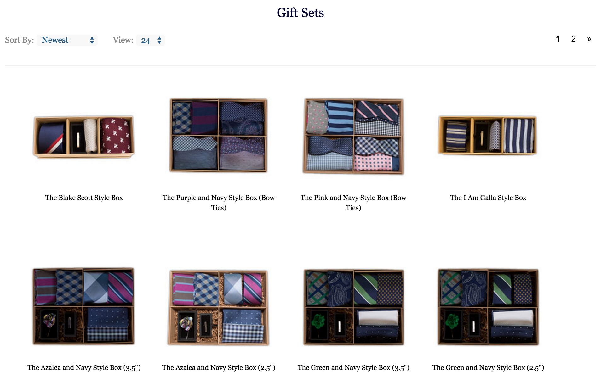Viewport: 601px width, 380px height.
Task: Click The Azalea and Navy Style Box (3.5") title
Action: 84,367
